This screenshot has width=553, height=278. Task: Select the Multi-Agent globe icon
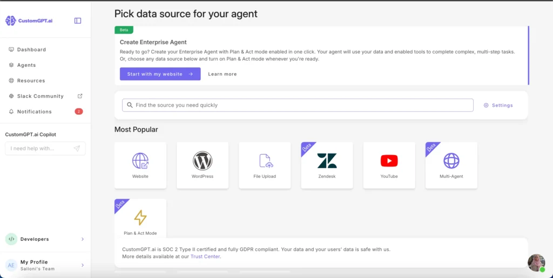click(x=451, y=161)
